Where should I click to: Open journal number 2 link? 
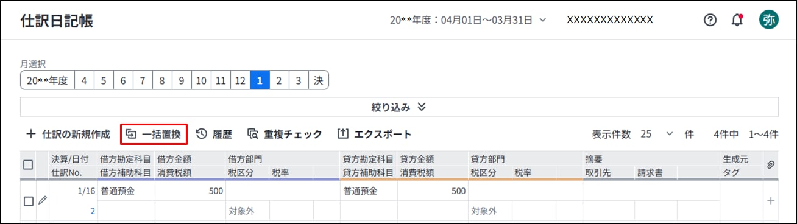coord(93,211)
